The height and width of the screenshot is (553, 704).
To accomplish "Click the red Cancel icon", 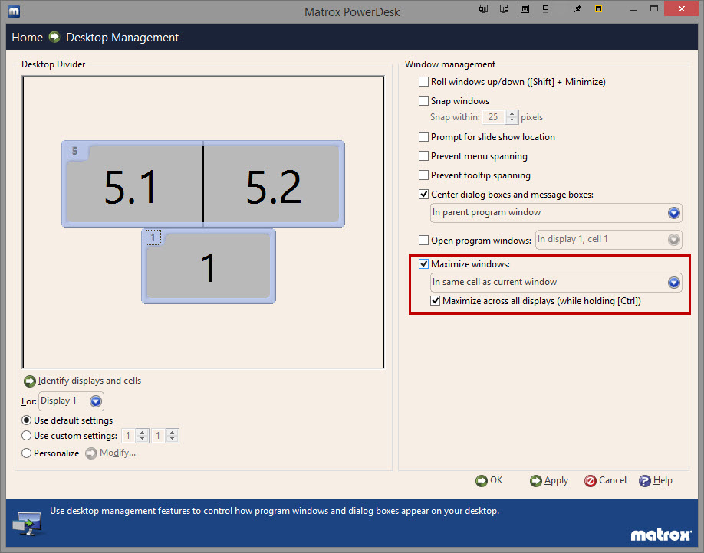I will coord(590,481).
